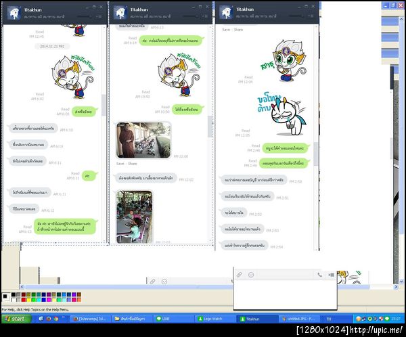Switch to Titakhun taskbar button
This screenshot has width=406, height=337.
257,319
